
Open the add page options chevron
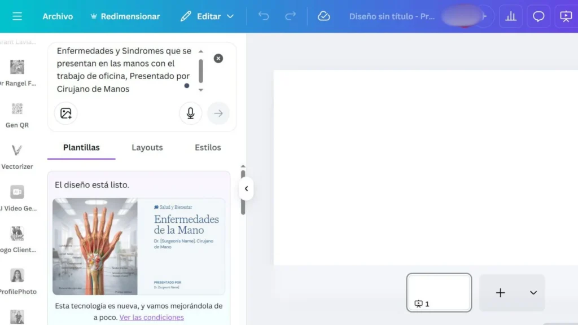(x=533, y=293)
